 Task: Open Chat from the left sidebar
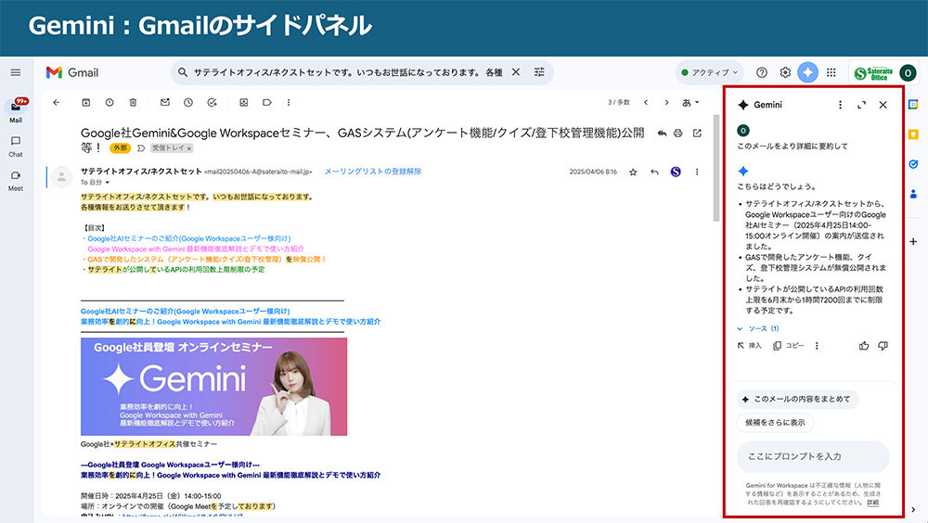point(16,147)
